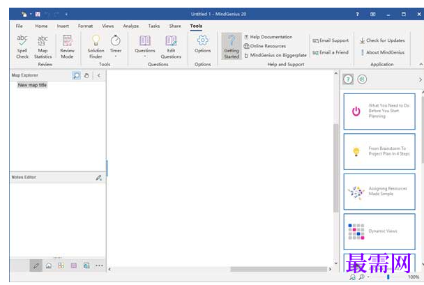This screenshot has height=285, width=424.
Task: Click the Map Explorer magnifier search icon
Action: click(77, 76)
